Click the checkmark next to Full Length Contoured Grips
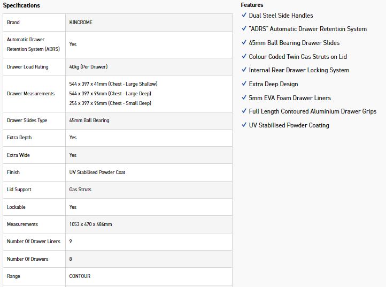Viewport: 386px width, 287px height. (244, 111)
